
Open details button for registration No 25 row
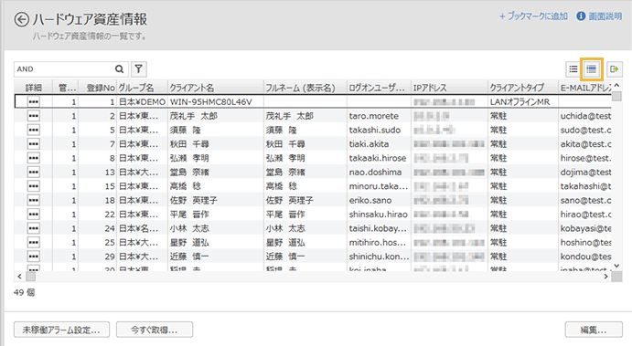(34, 242)
